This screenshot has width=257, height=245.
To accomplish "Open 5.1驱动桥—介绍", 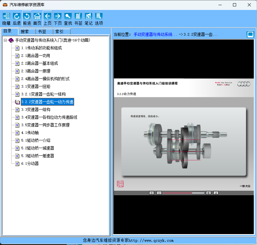I will pos(36,140).
